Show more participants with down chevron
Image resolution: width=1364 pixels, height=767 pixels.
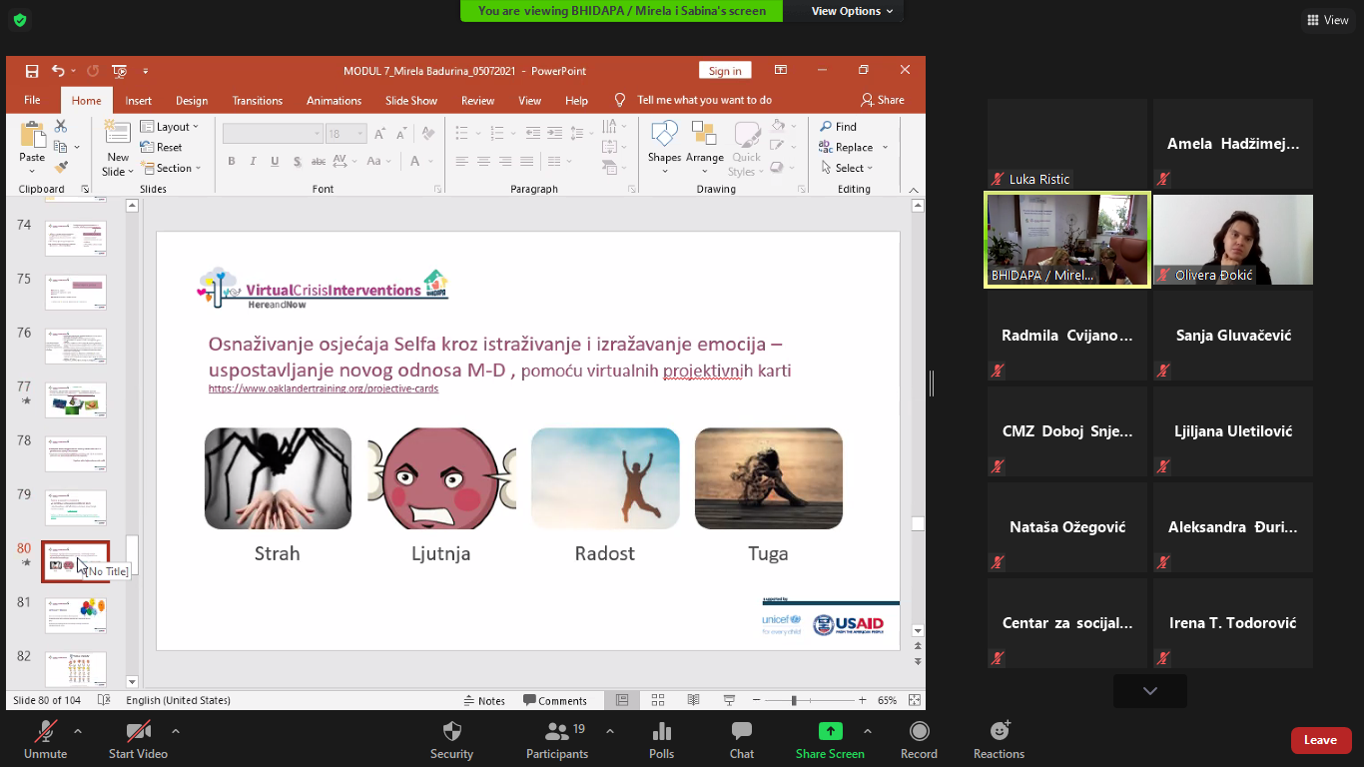pyautogui.click(x=1149, y=690)
